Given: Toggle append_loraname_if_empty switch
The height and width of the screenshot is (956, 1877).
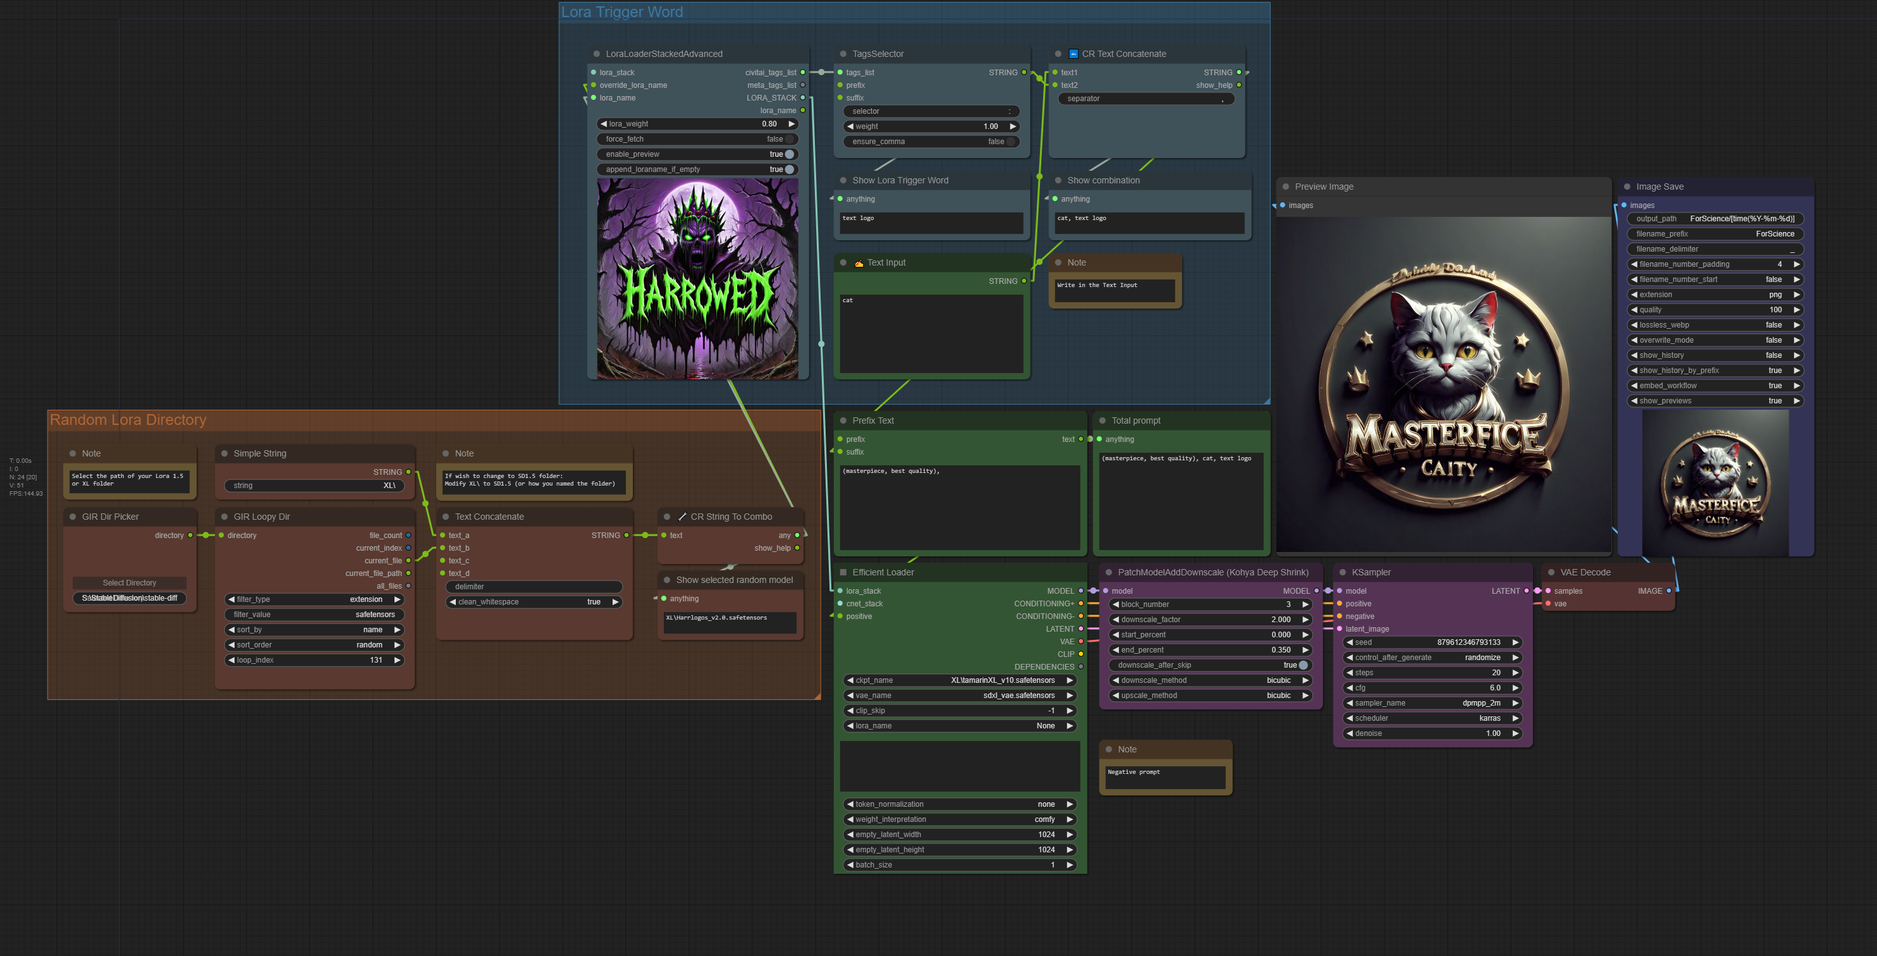Looking at the screenshot, I should pos(788,170).
